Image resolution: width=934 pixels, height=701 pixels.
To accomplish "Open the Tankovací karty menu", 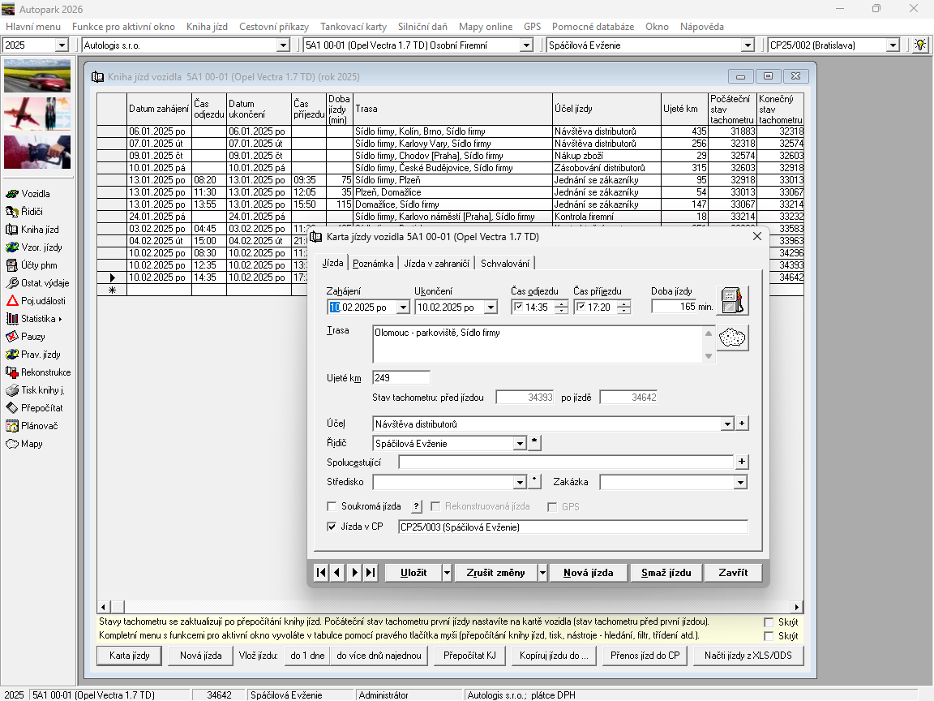I will tap(353, 27).
